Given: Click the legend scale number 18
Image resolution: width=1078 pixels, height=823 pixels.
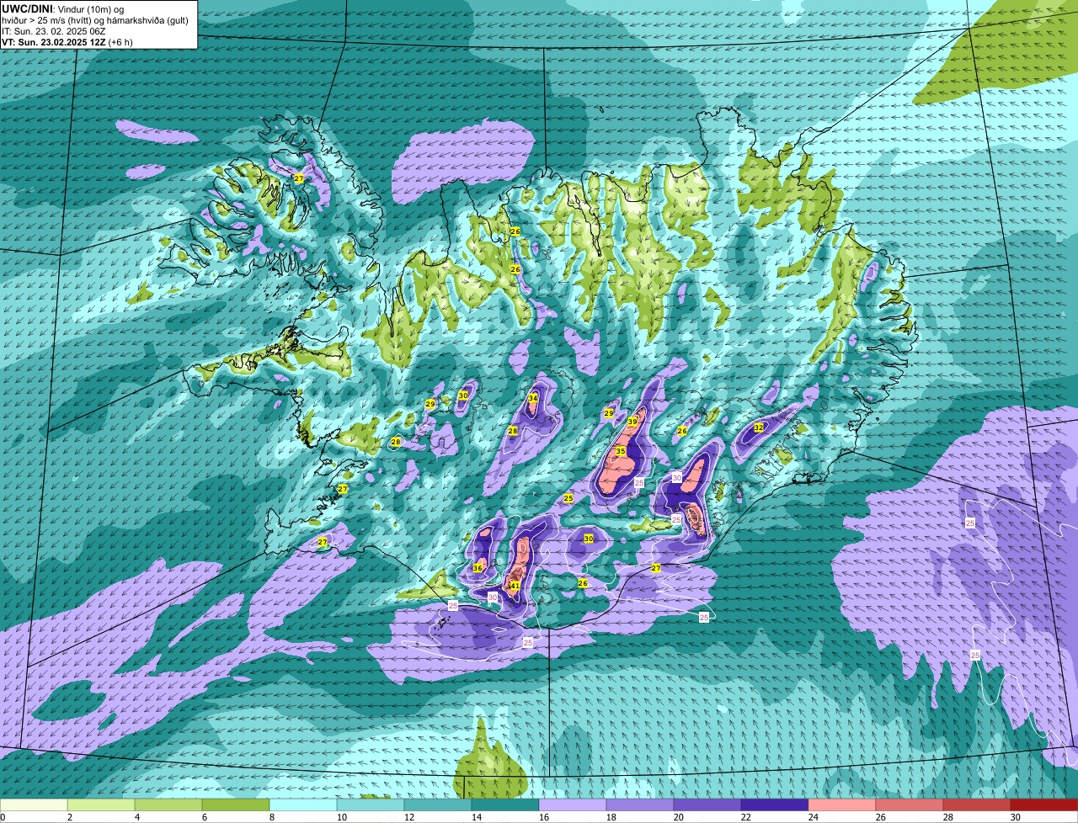Looking at the screenshot, I should coord(611,817).
